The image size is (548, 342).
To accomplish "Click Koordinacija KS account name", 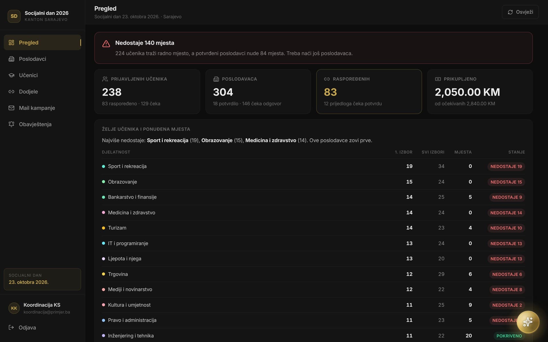I will point(42,305).
